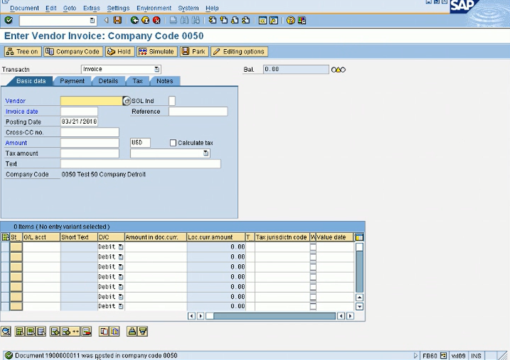510x360 pixels.
Task: Check the first row W column checkbox
Action: 313,247
